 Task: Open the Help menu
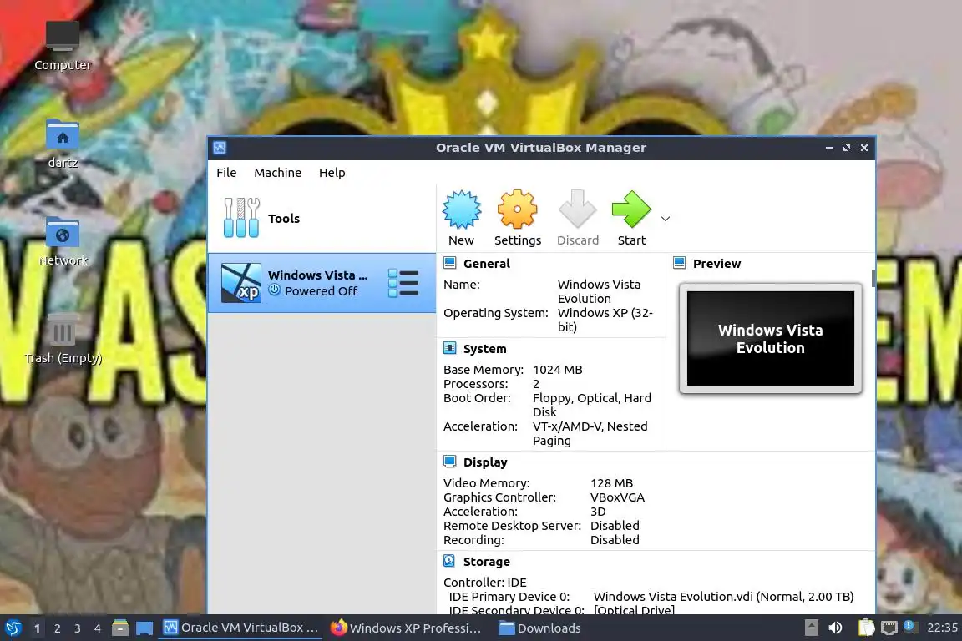(x=332, y=173)
